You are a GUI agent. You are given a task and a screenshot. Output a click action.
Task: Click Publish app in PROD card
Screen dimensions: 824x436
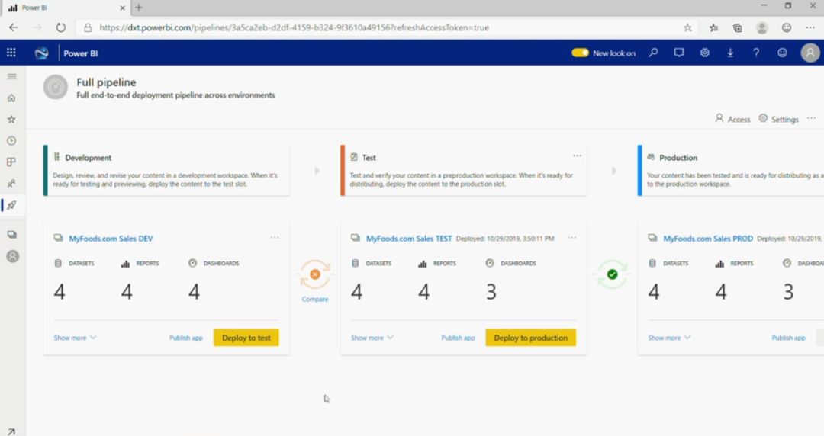coord(788,338)
